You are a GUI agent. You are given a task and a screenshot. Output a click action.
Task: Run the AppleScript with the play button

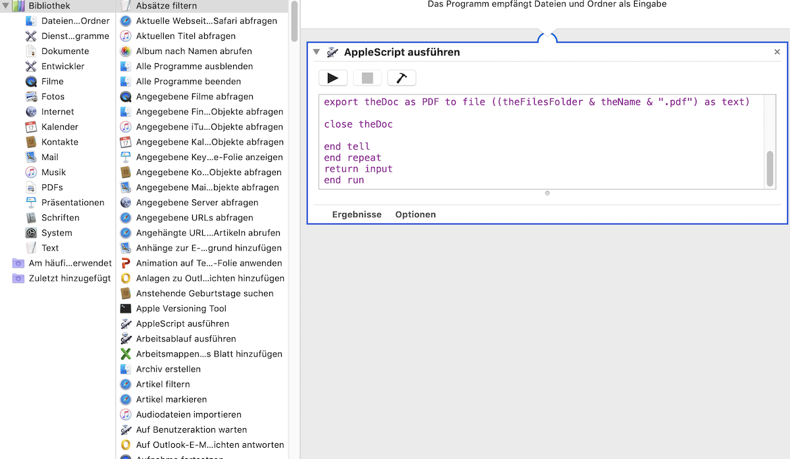(x=333, y=78)
